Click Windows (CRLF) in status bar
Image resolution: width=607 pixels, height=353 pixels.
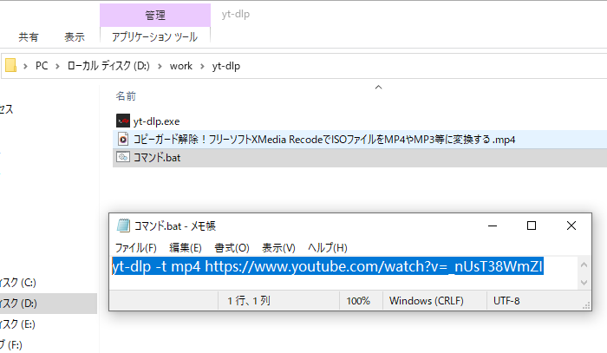(427, 301)
